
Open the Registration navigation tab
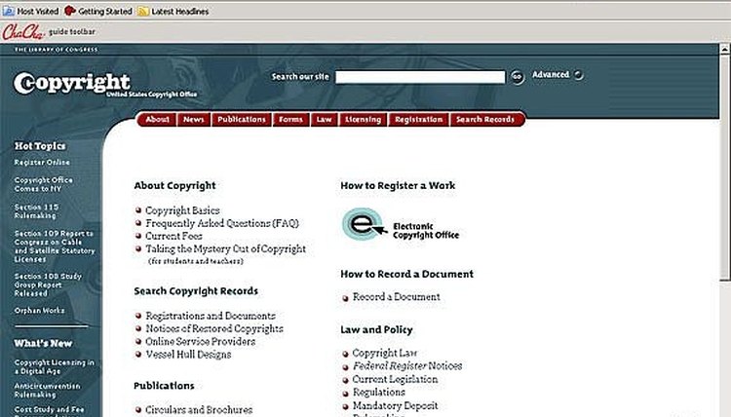click(419, 119)
